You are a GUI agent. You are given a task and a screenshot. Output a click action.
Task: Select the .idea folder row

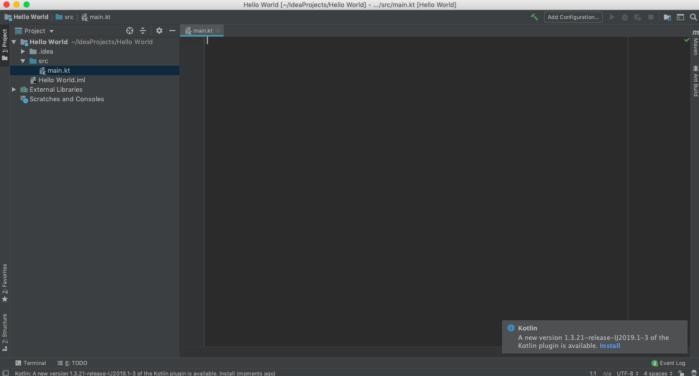(x=95, y=52)
